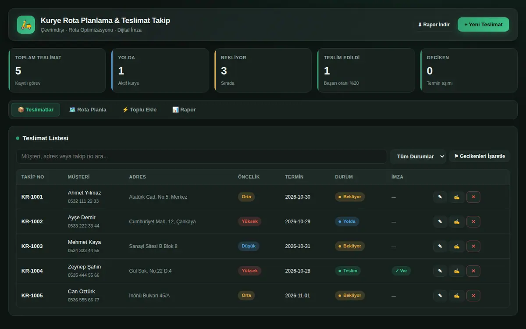Click the Toplam Teslimat stat card
The image size is (526, 329).
(57, 70)
